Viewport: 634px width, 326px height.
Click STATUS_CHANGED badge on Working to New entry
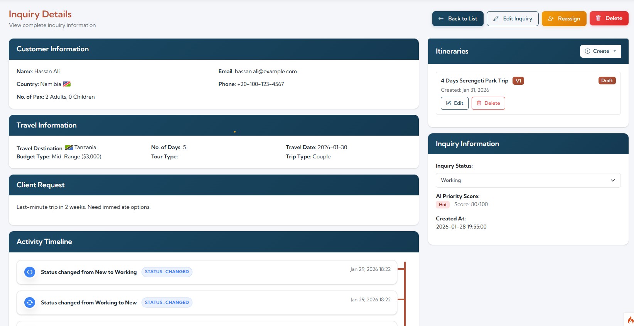pos(167,302)
